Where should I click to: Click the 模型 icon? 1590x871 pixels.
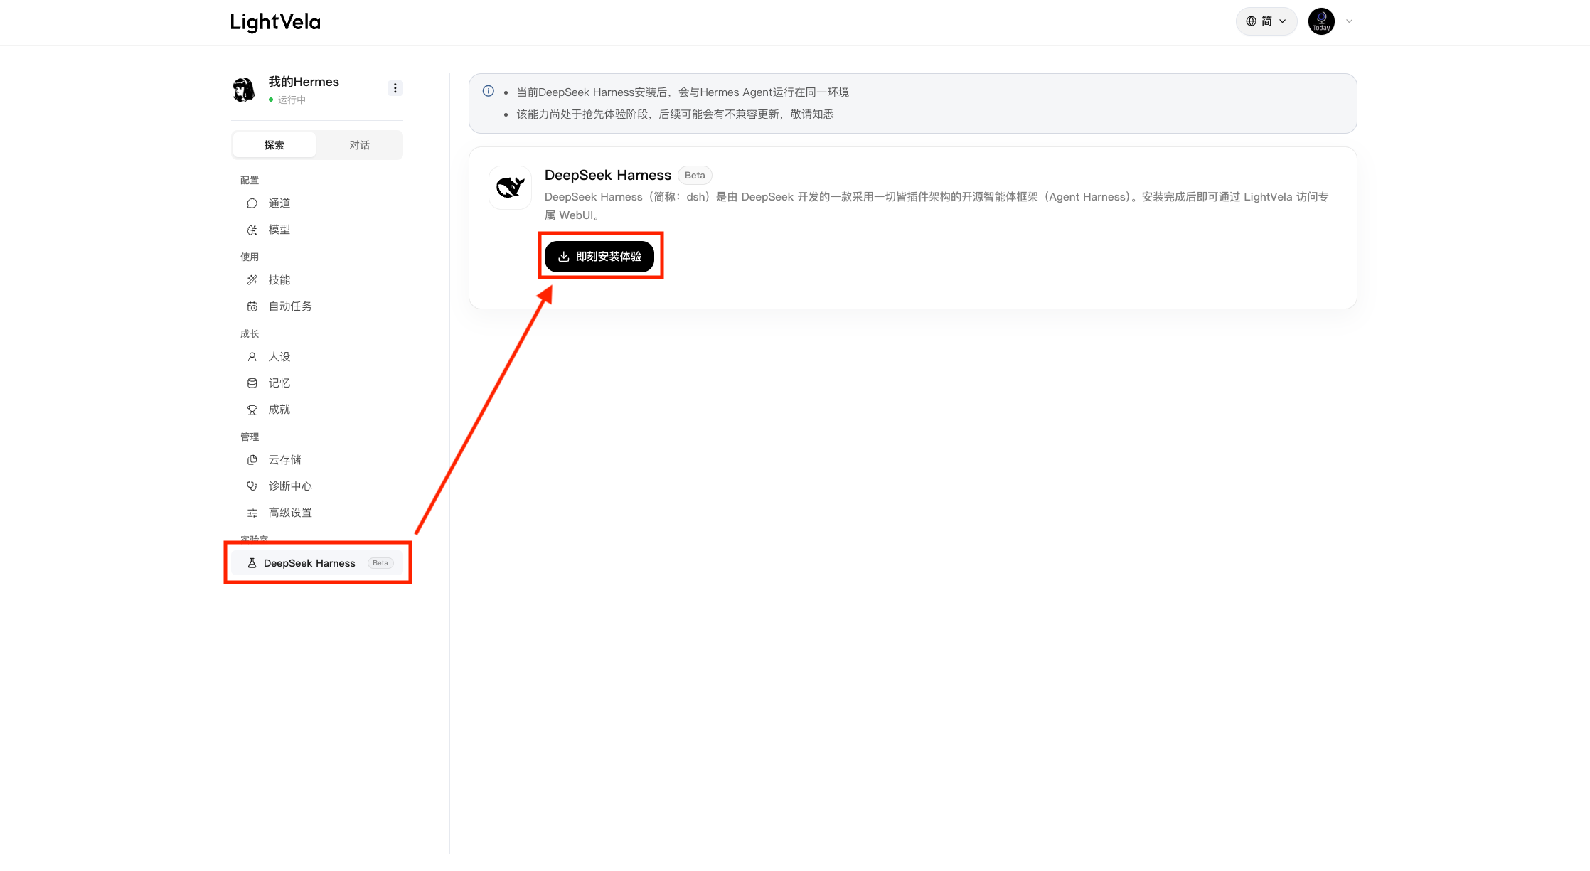click(252, 230)
